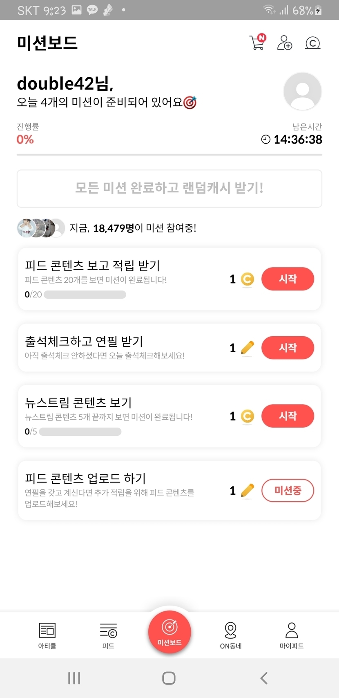Screen dimensions: 339x698
Task: Start the feed content viewing mission
Action: pos(288,279)
